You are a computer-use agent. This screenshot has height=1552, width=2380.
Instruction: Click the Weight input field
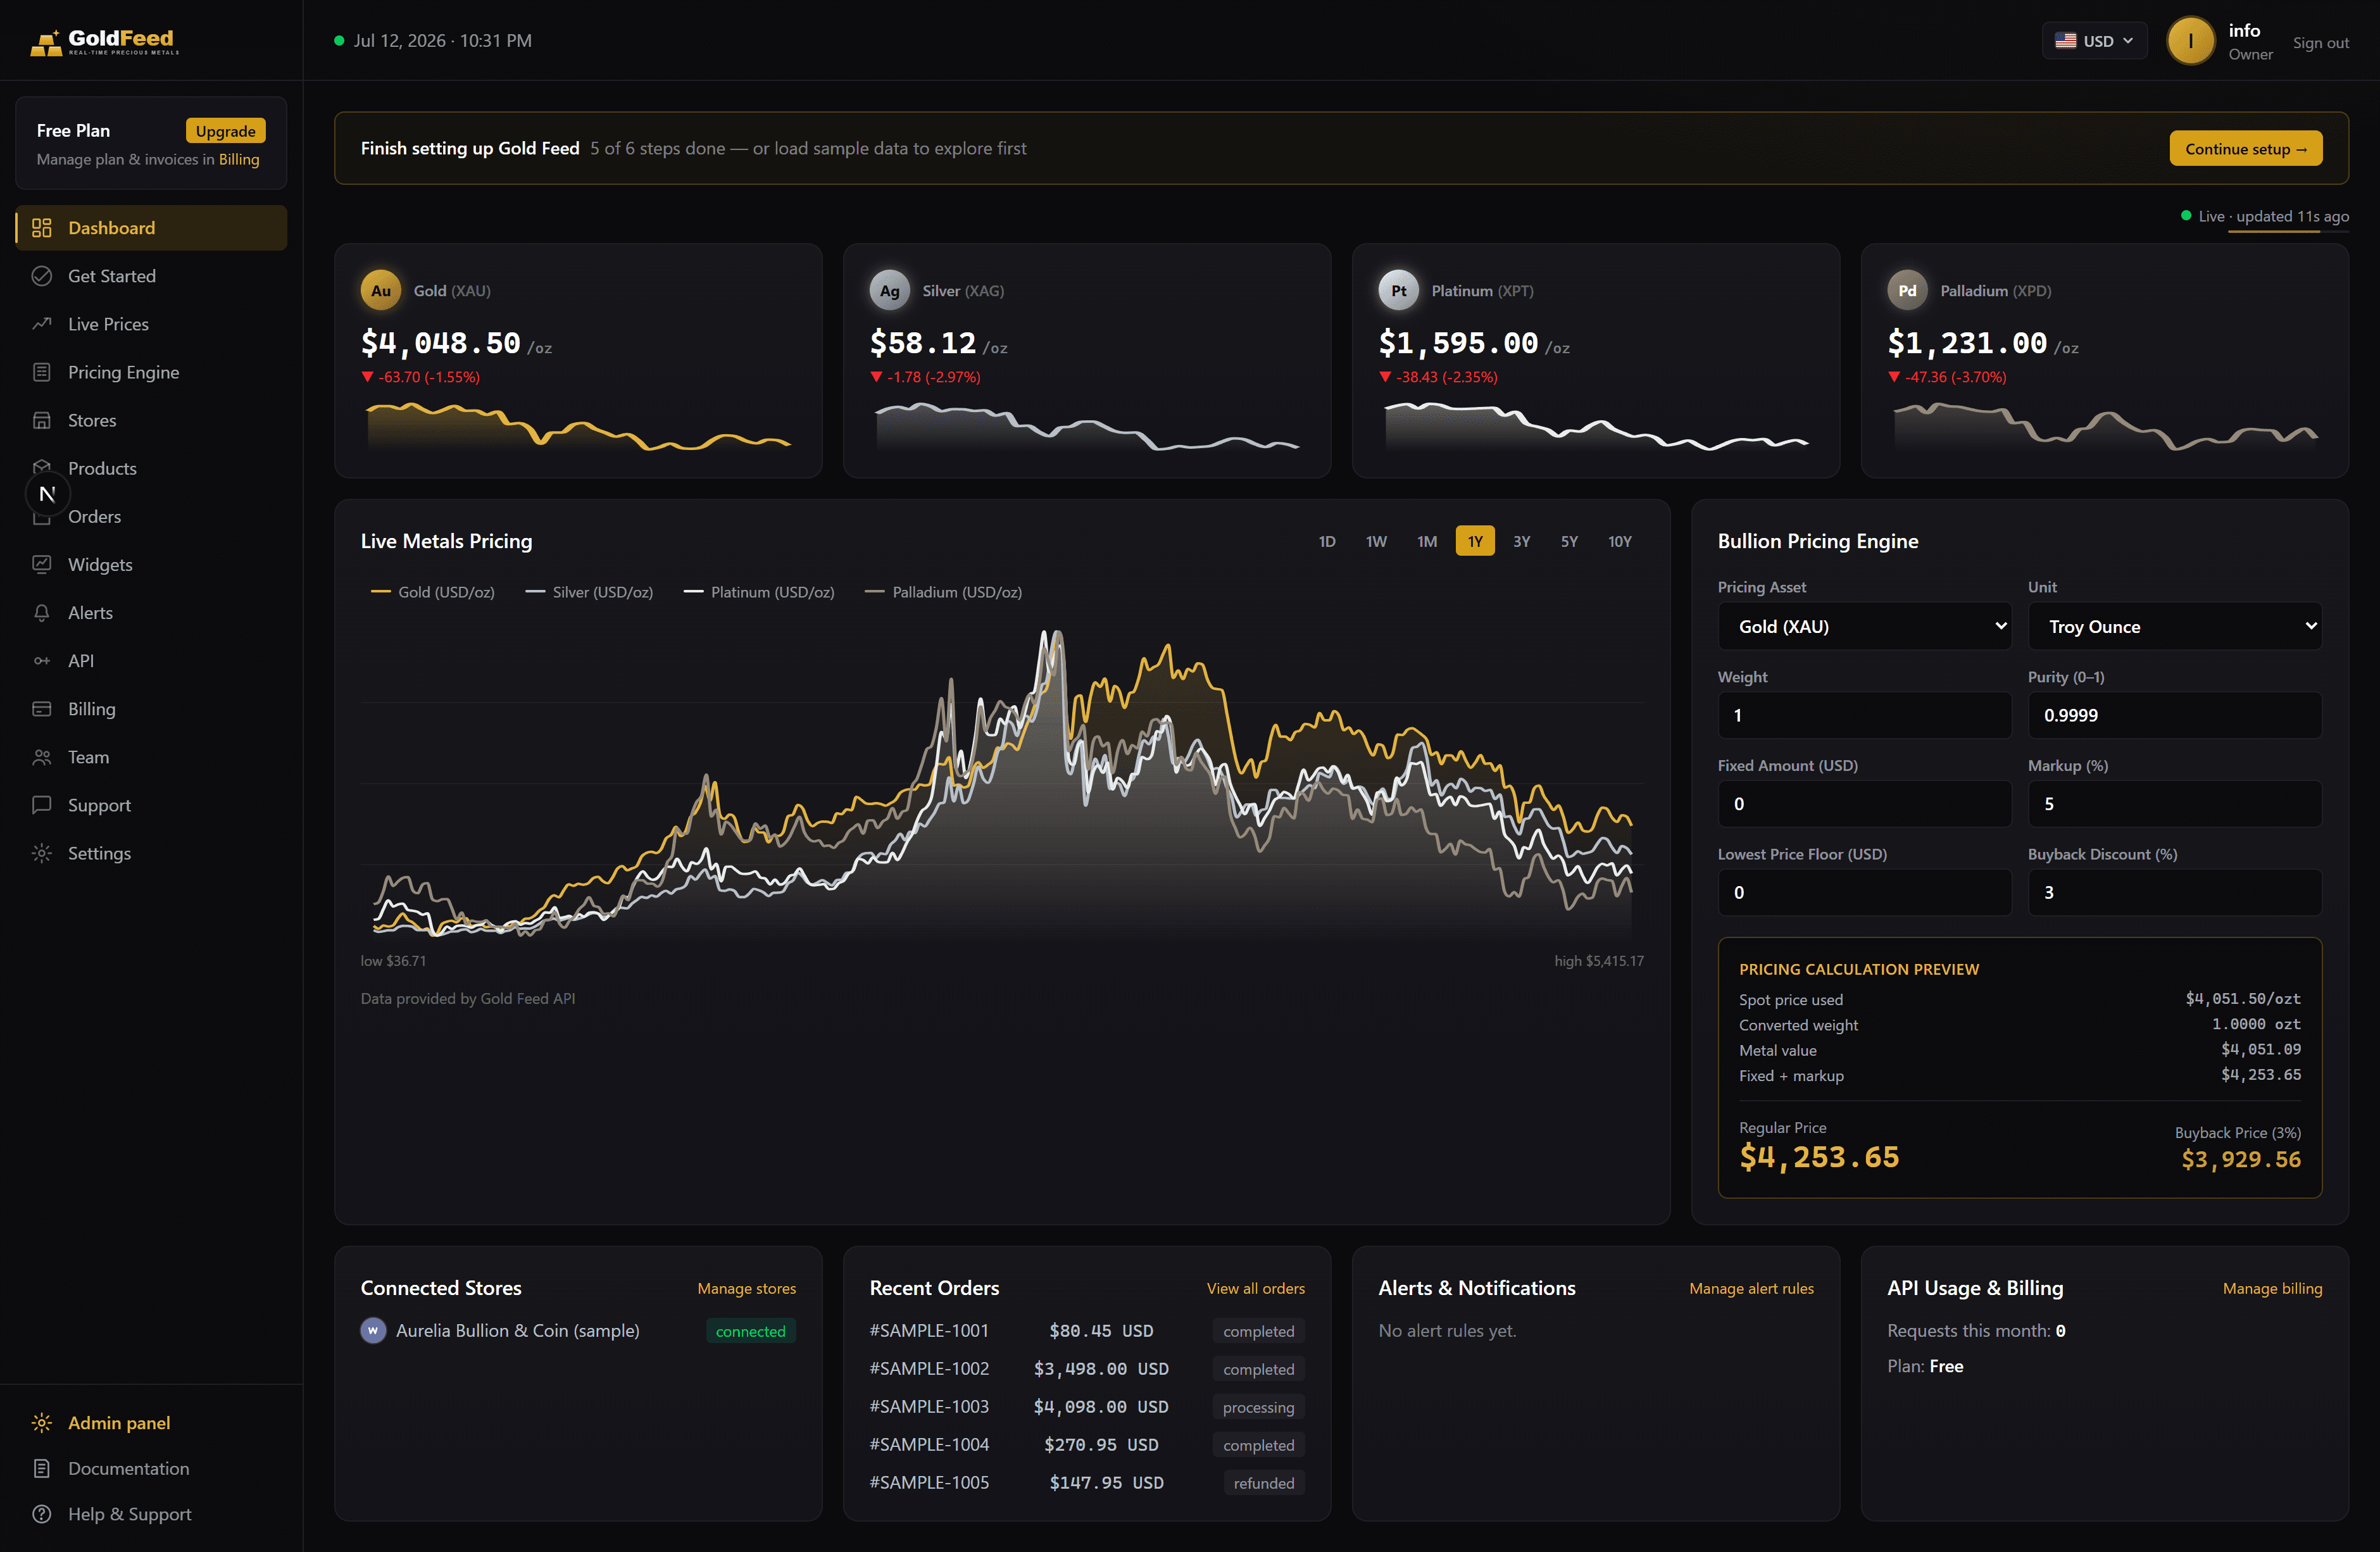click(1864, 715)
